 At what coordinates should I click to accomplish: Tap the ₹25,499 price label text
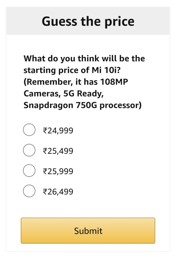point(58,151)
